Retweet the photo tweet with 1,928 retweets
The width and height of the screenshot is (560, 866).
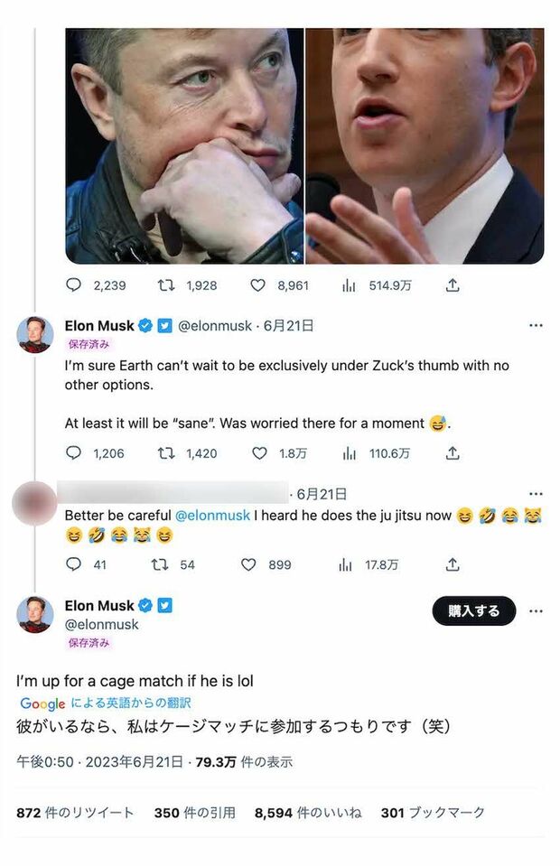pyautogui.click(x=166, y=285)
